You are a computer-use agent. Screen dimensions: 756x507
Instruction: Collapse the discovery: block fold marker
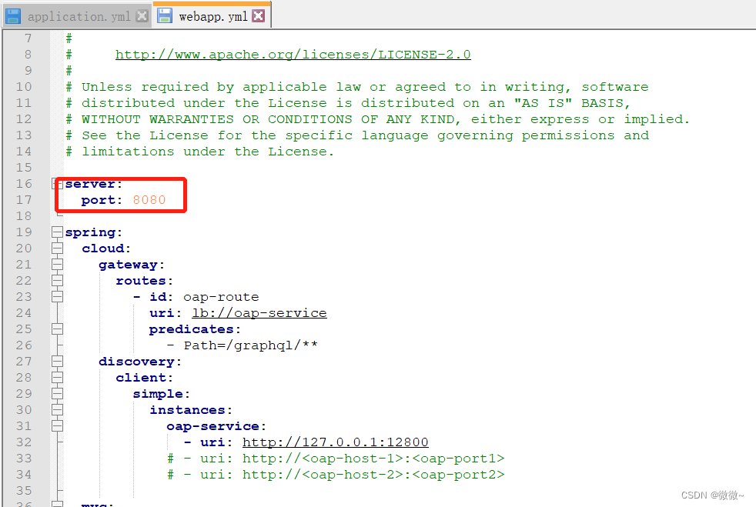[58, 361]
